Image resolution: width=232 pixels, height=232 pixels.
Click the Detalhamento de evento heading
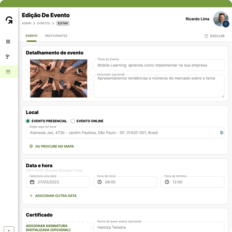click(x=55, y=53)
